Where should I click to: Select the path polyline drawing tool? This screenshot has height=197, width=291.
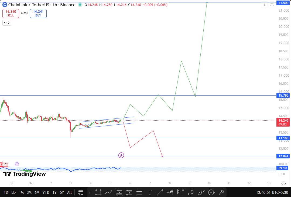point(109,192)
